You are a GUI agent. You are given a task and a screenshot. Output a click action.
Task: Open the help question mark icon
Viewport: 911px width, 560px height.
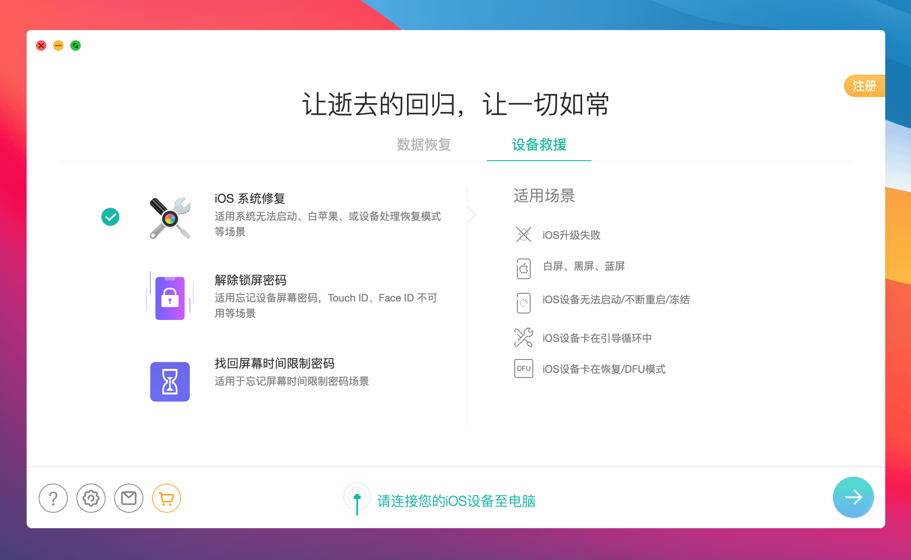click(53, 498)
